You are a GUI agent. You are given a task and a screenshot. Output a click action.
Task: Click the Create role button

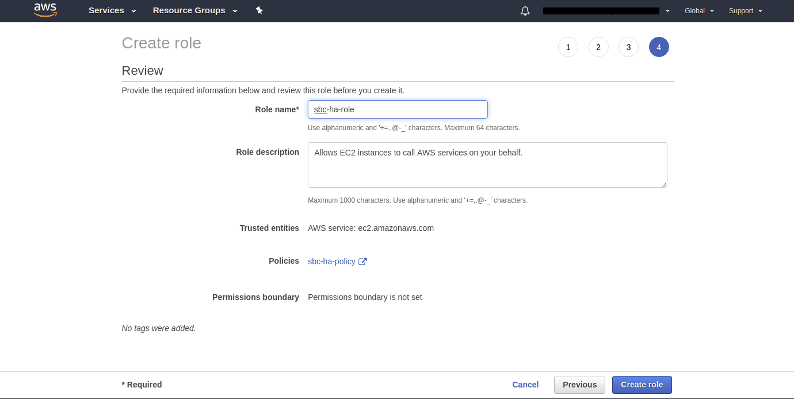pos(642,385)
